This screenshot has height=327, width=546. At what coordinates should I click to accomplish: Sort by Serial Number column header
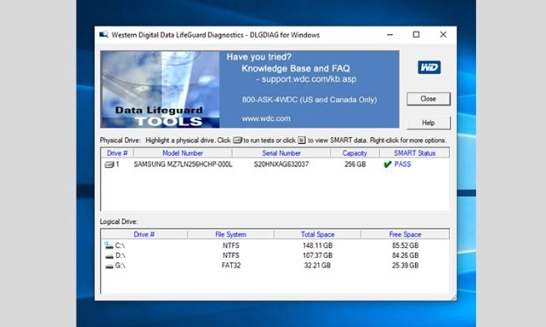point(282,153)
